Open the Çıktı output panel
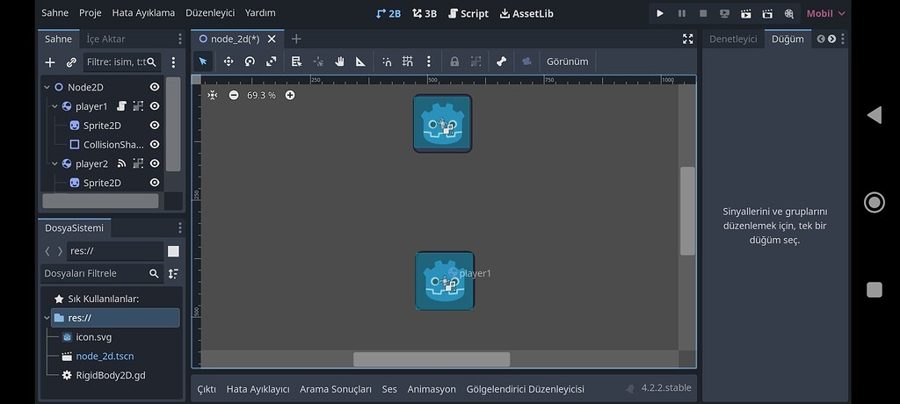The width and height of the screenshot is (900, 404). coord(207,389)
